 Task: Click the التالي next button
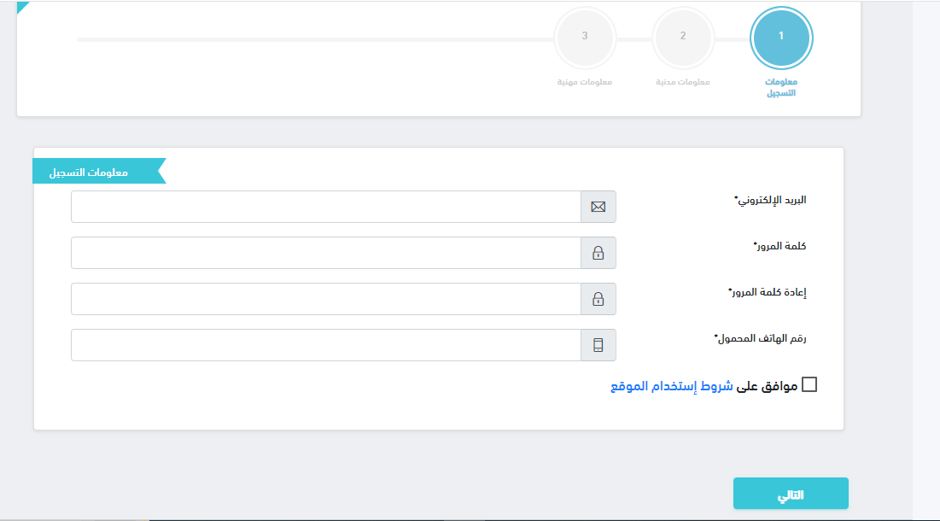[791, 494]
